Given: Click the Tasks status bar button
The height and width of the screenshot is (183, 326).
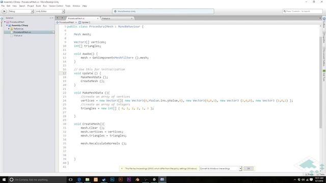Looking at the screenshot, I should click(321, 174).
